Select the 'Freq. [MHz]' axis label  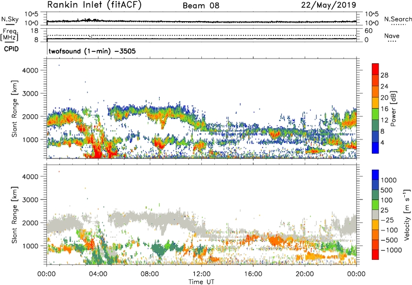(9, 34)
